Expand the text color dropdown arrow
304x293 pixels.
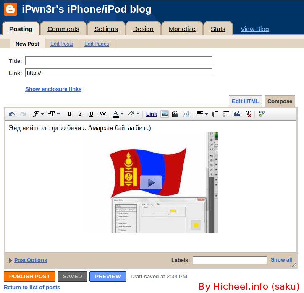(x=122, y=114)
